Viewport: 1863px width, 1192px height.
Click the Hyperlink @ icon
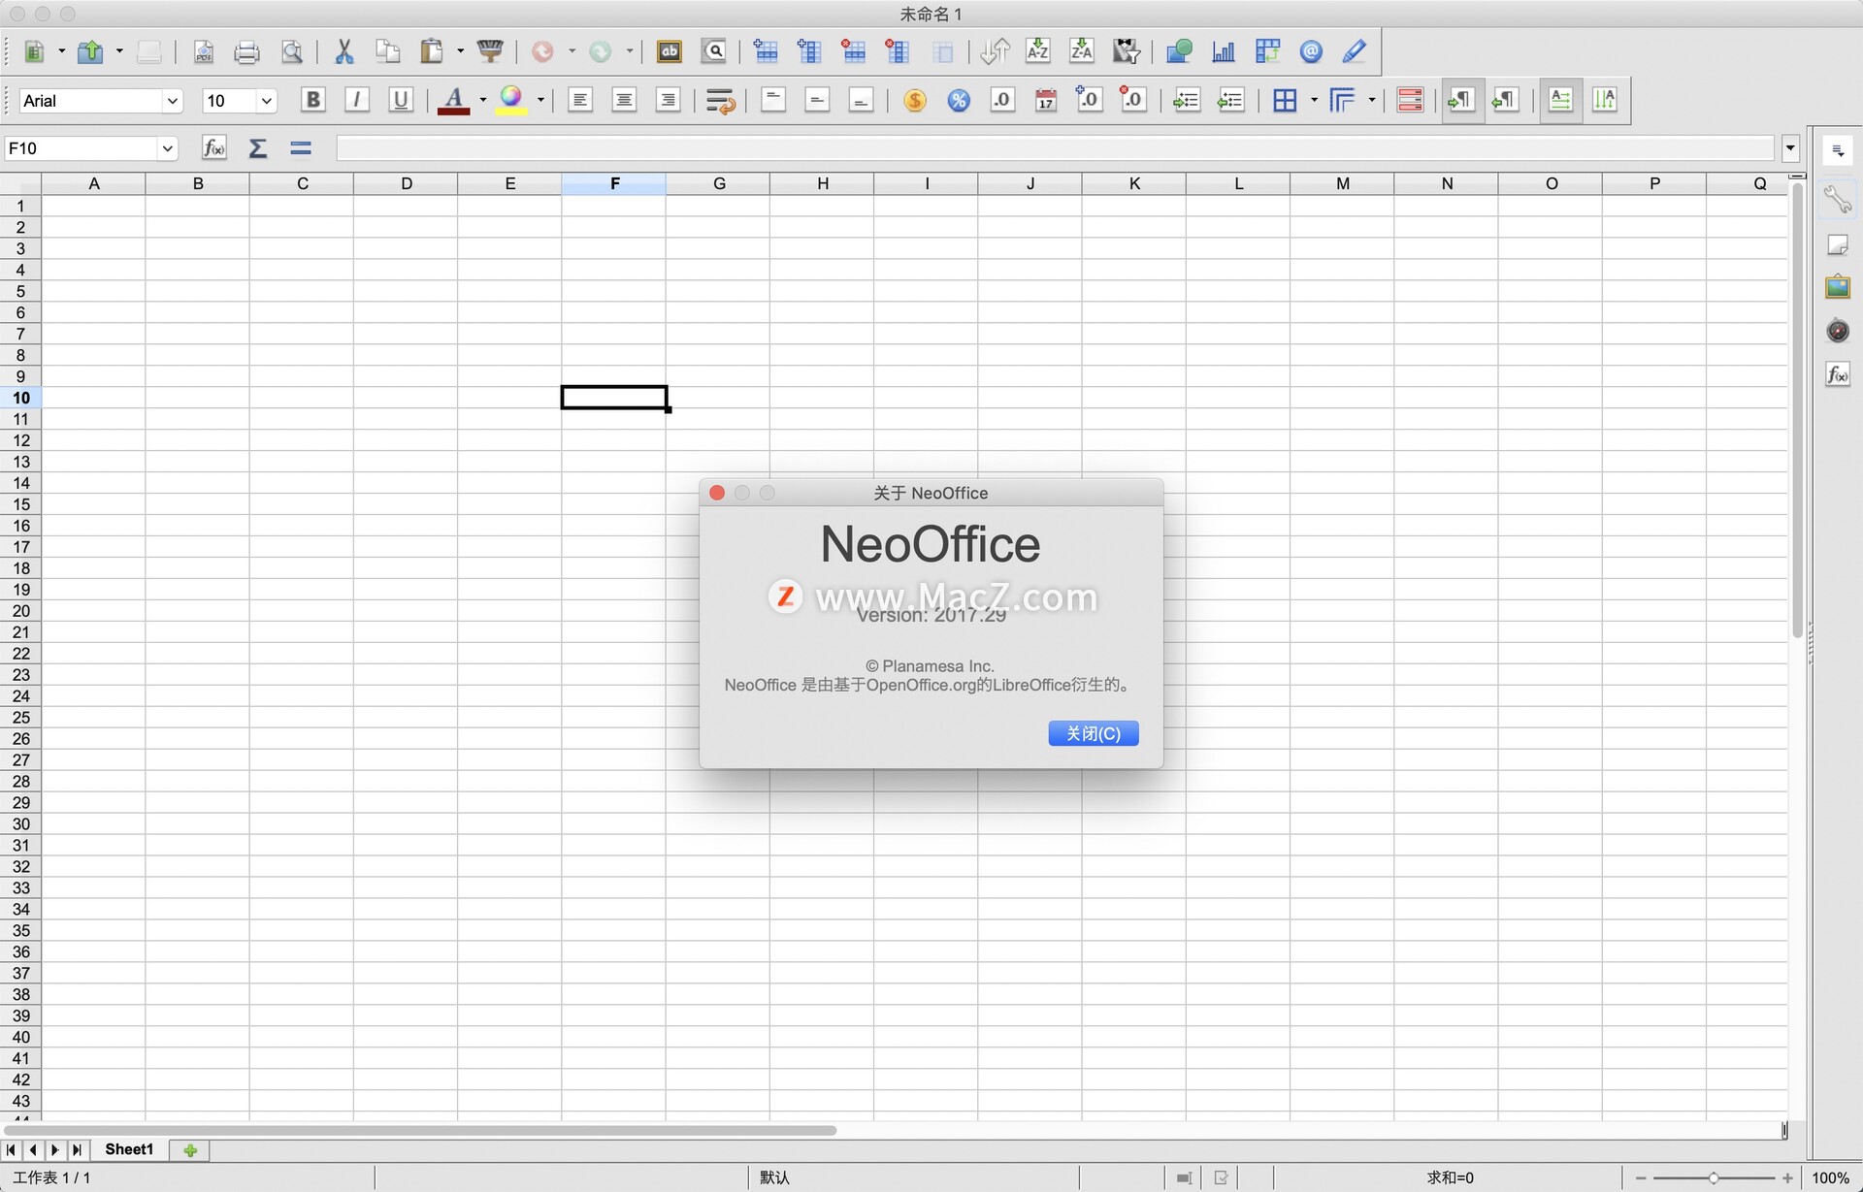point(1311,51)
